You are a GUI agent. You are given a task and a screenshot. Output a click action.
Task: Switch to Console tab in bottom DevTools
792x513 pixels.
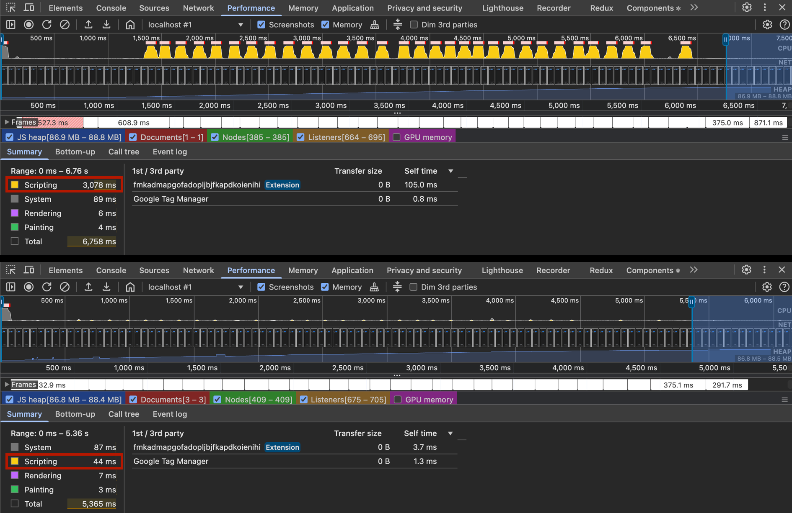click(111, 270)
